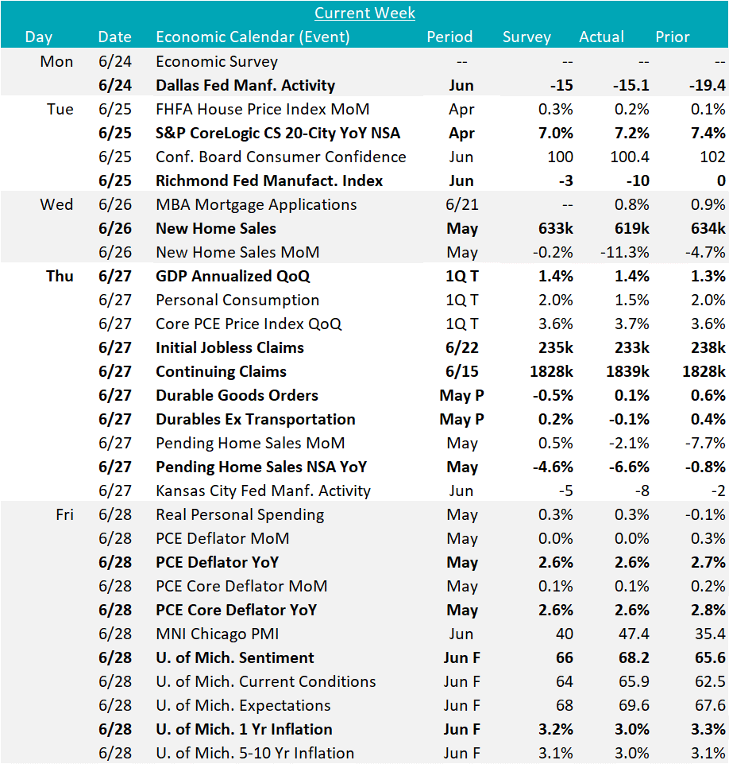
Task: Select the Pending Home Sales NSA YoY event
Action: coord(261,467)
